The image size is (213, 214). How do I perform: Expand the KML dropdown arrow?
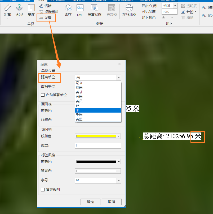click(x=80, y=18)
